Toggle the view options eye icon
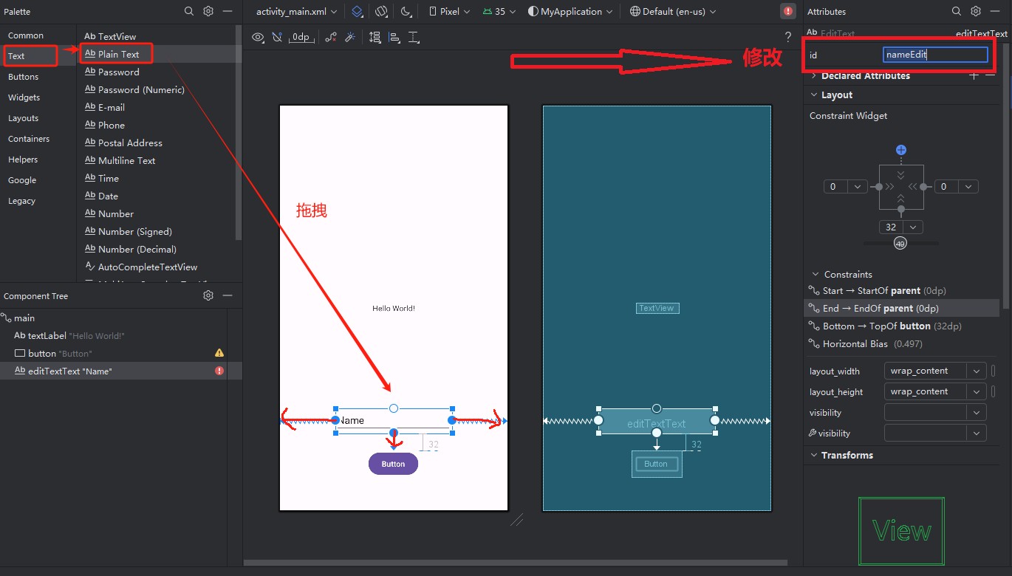Image resolution: width=1012 pixels, height=576 pixels. point(258,37)
